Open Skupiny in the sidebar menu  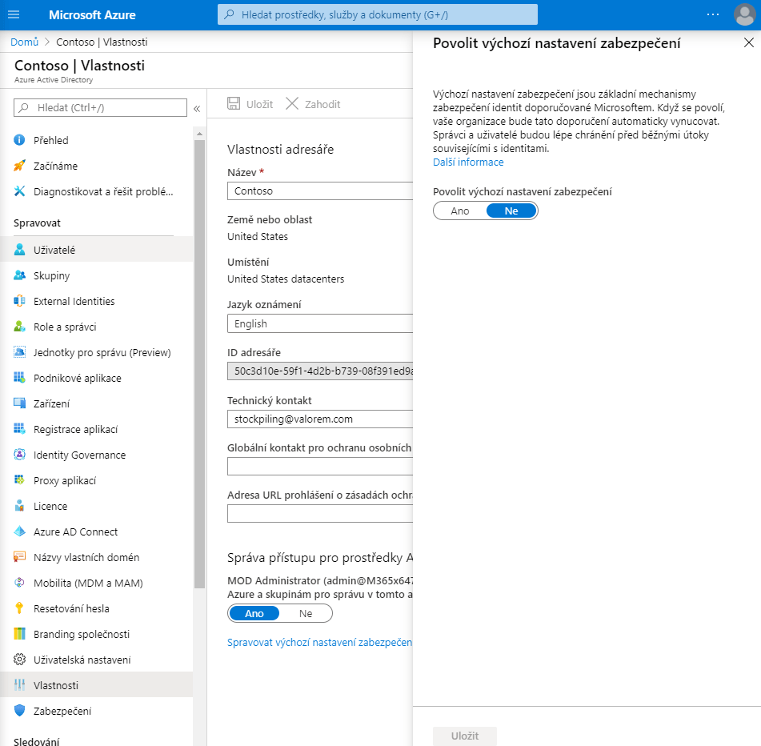tap(51, 275)
